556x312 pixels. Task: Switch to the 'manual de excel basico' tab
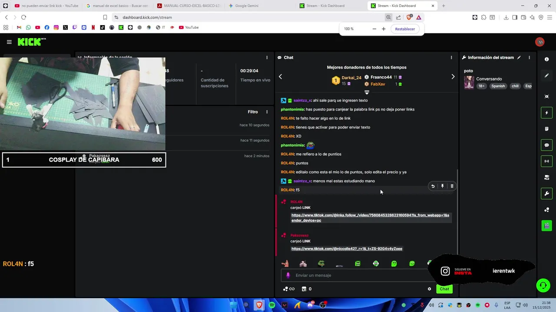point(117,6)
